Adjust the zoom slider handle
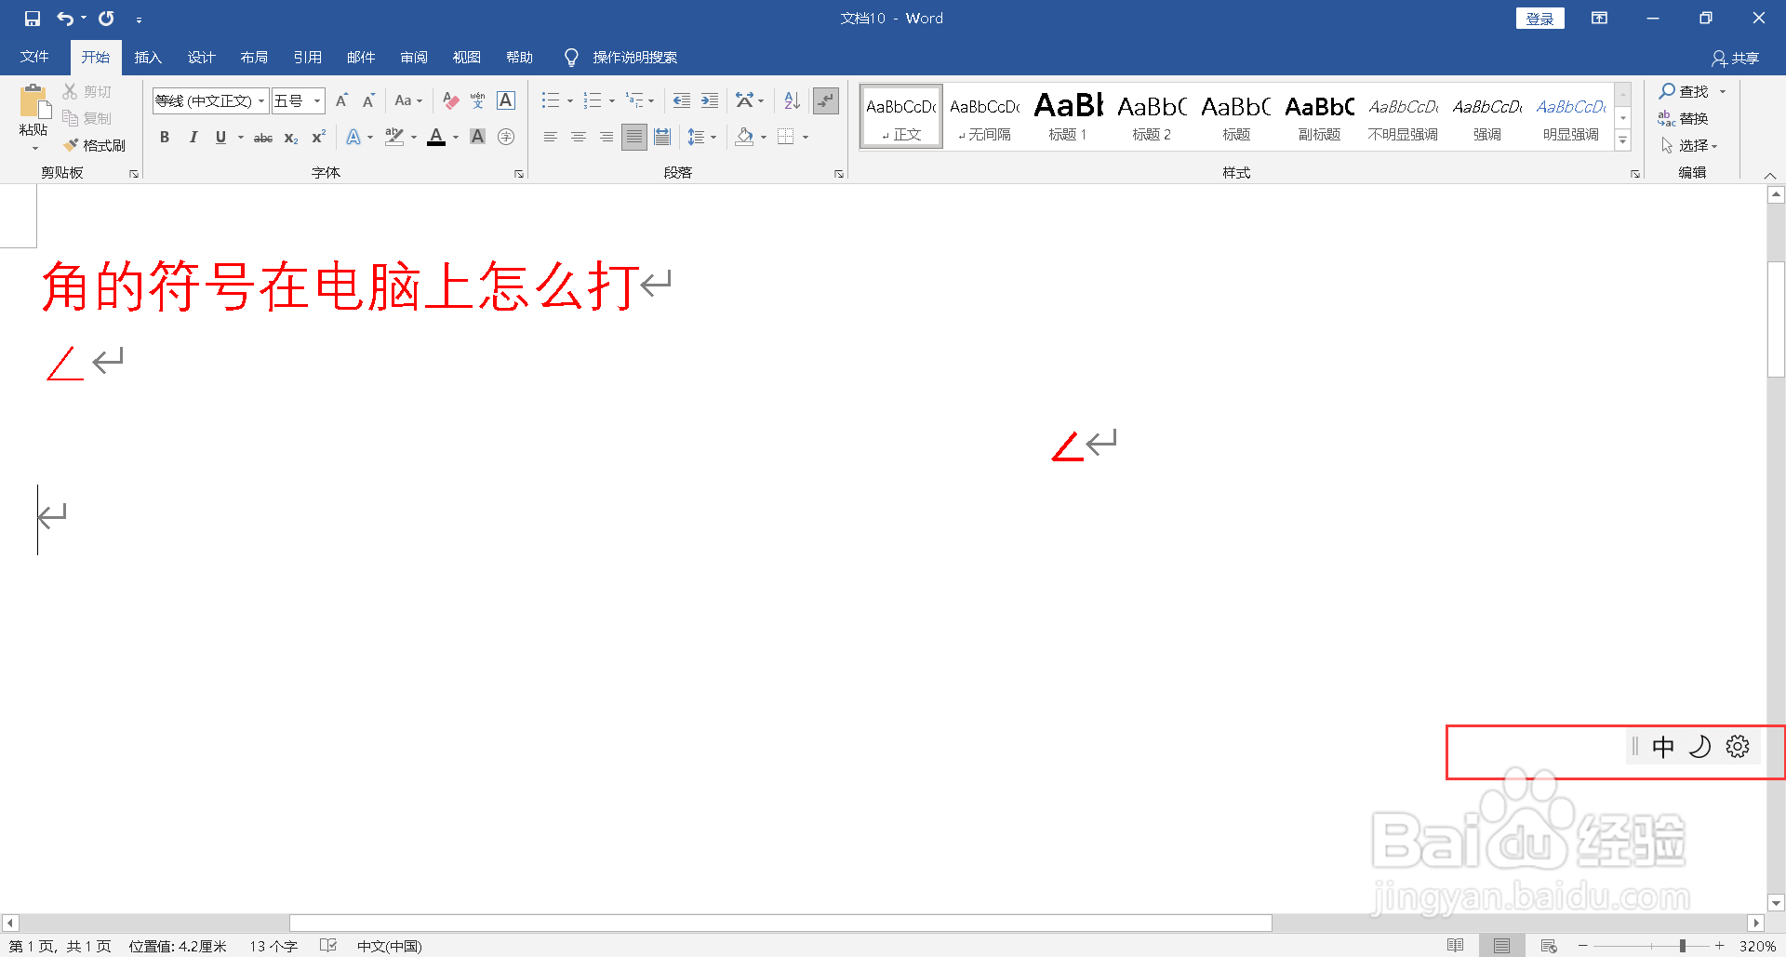 pos(1682,946)
